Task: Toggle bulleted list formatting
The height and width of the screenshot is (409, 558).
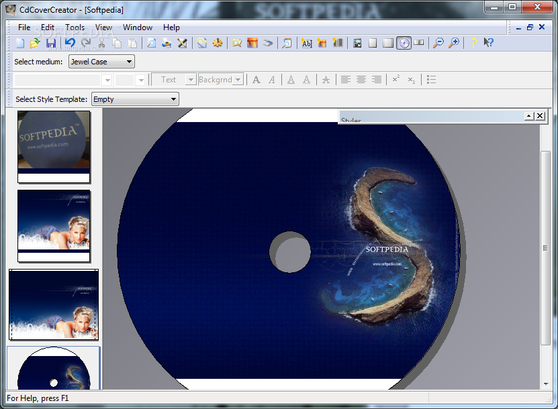Action: click(x=431, y=80)
